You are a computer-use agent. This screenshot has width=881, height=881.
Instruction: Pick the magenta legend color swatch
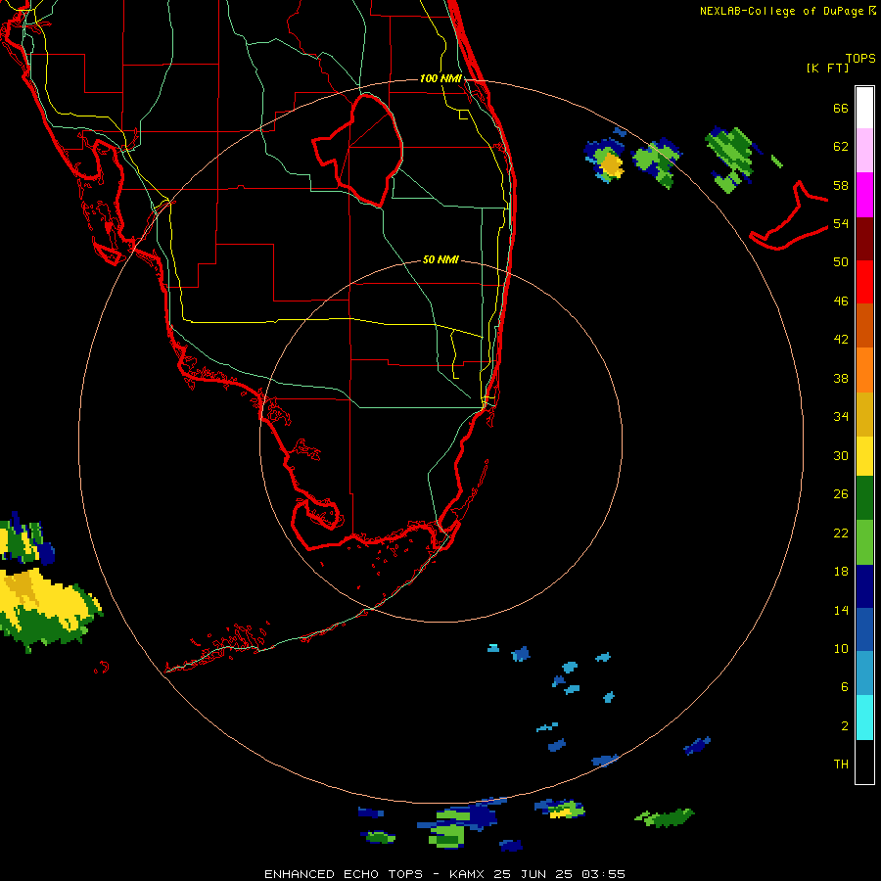[x=864, y=195]
